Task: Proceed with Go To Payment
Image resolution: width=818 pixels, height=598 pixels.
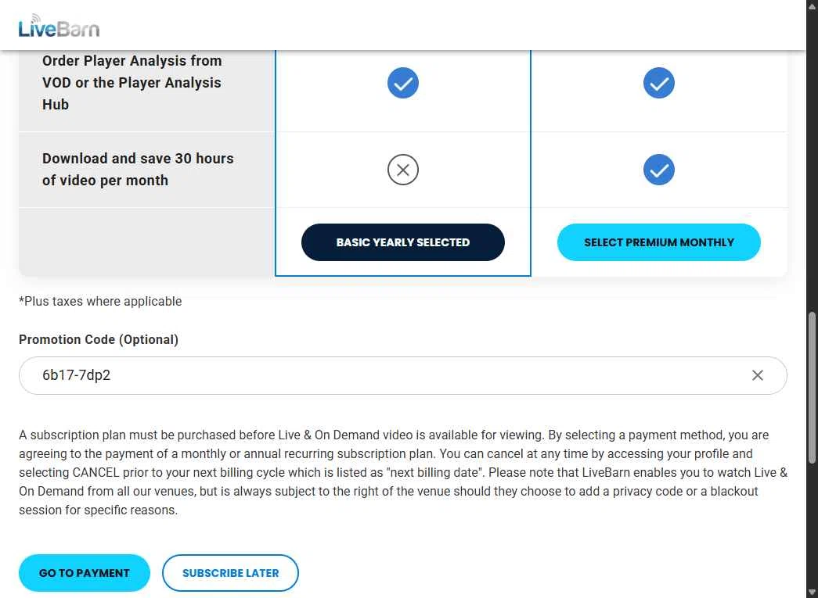Action: point(85,573)
